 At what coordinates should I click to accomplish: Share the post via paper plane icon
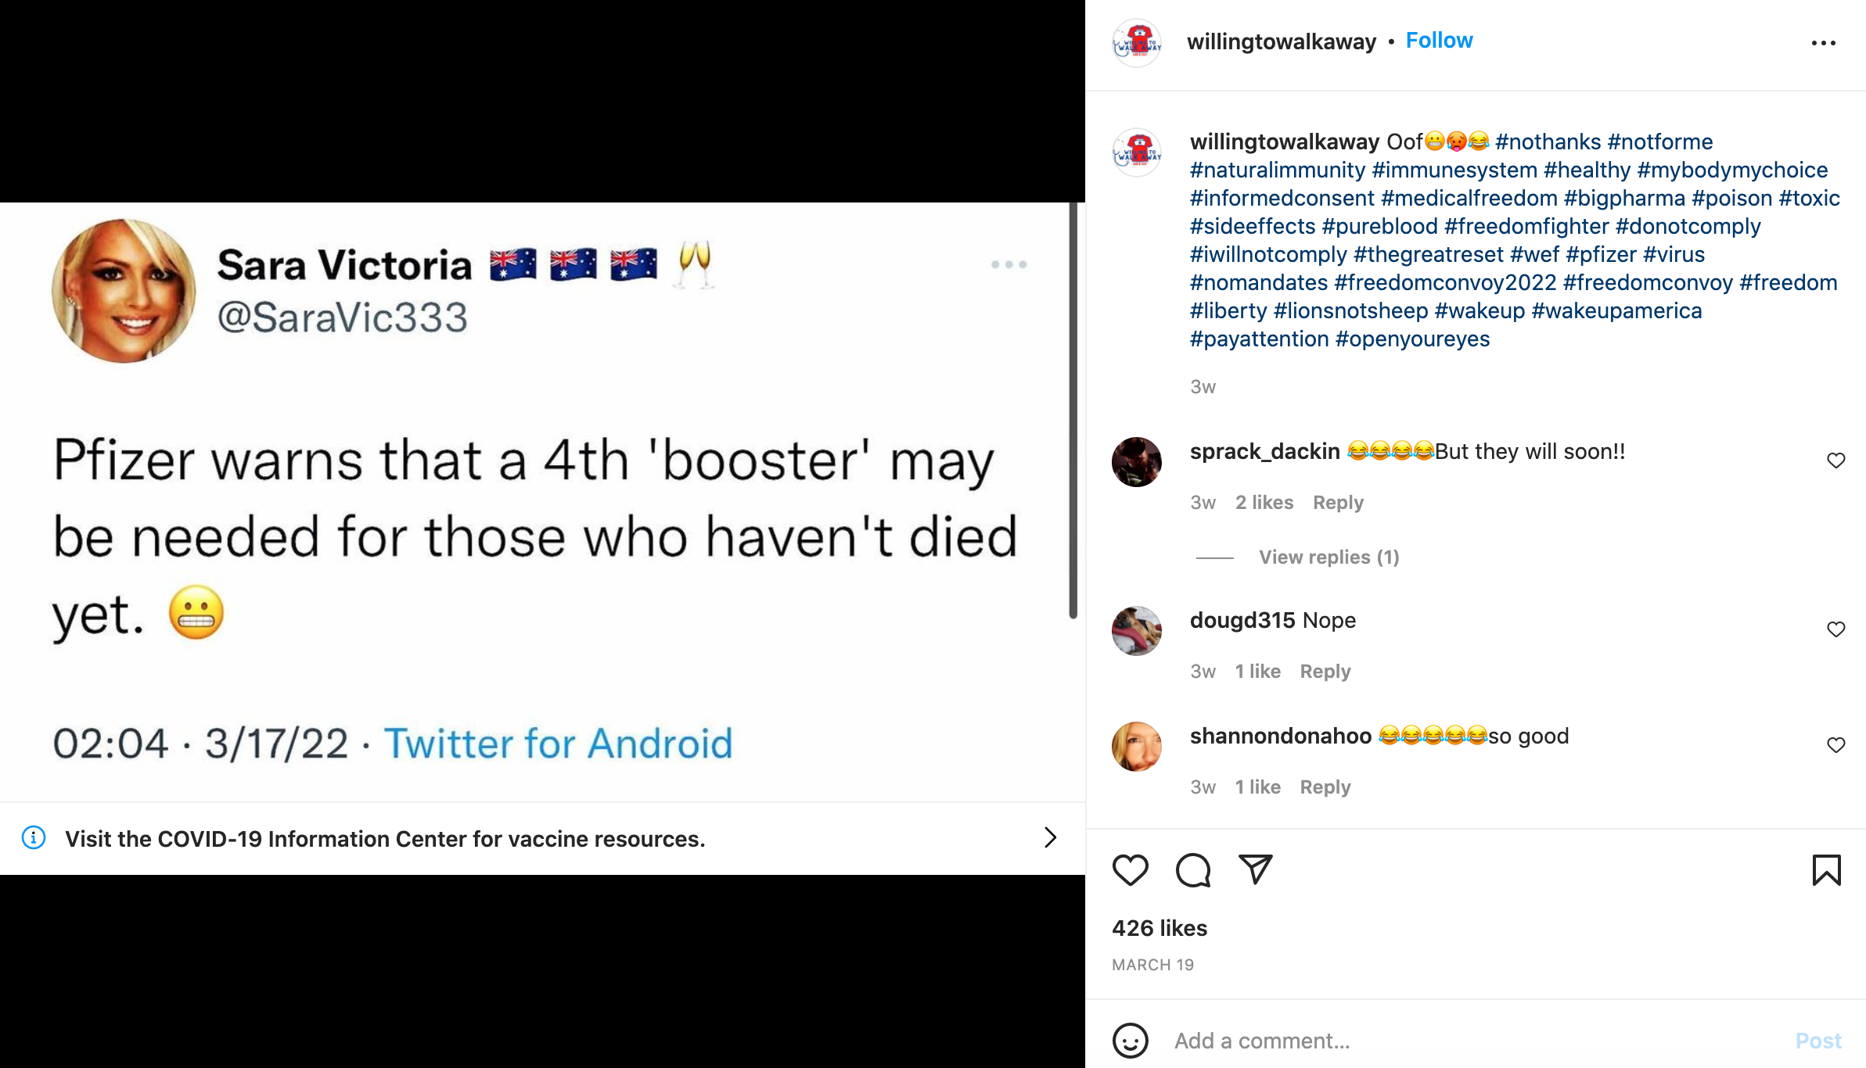(1255, 869)
